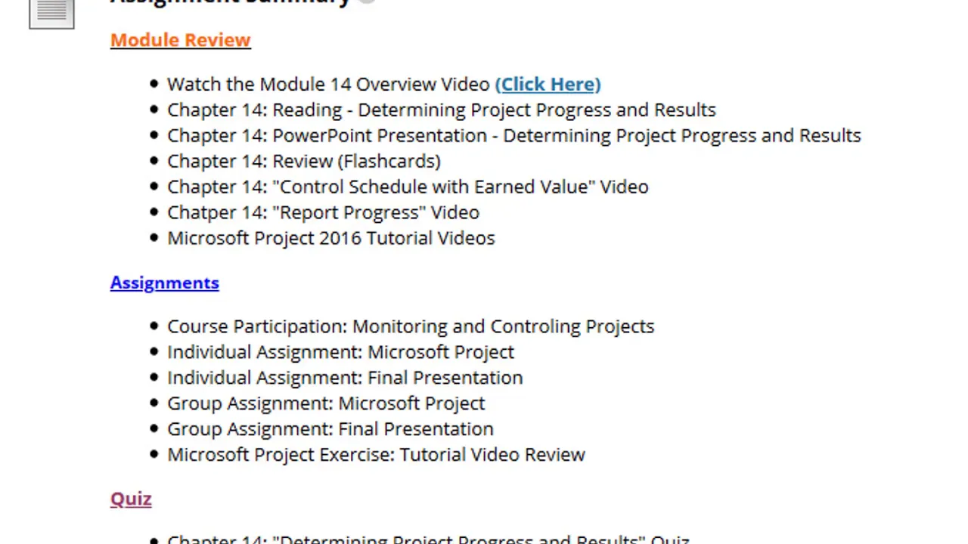This screenshot has height=544, width=968.
Task: Click the document item icon beside the heading
Action: (x=51, y=14)
